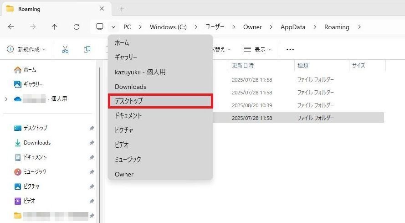Open the See more (…) toolbar menu
Image resolution: width=405 pixels, height=223 pixels.
coord(290,49)
